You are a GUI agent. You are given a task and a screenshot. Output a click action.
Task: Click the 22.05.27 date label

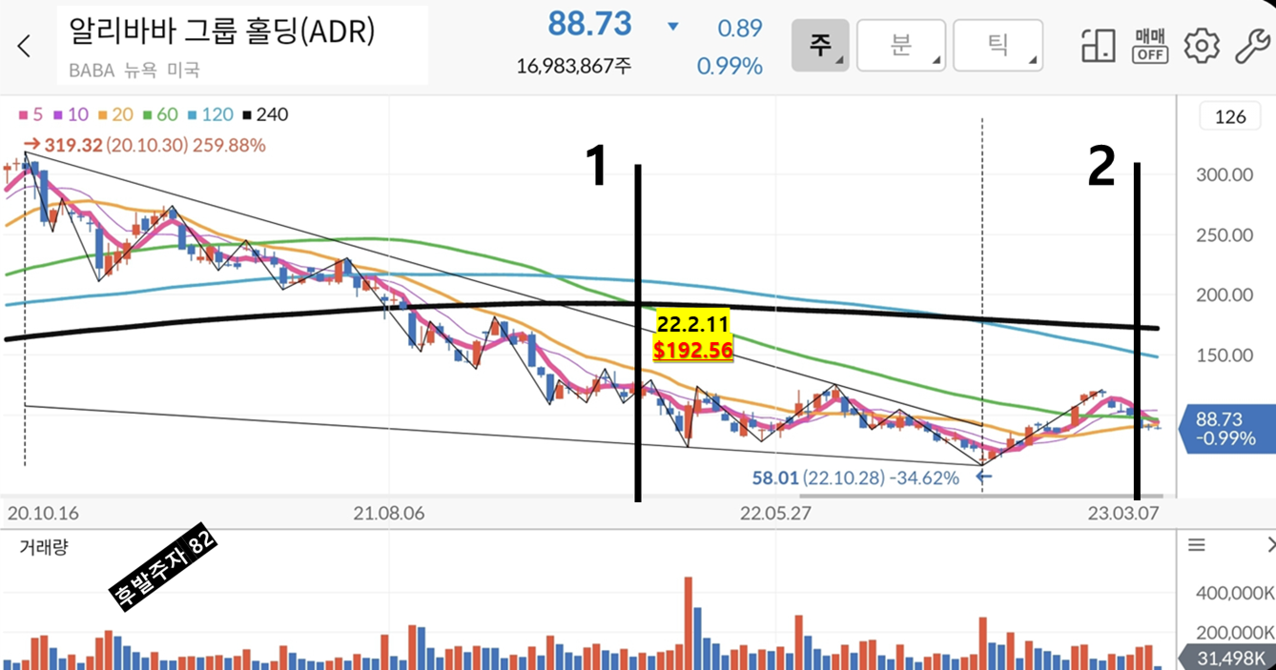pos(775,513)
